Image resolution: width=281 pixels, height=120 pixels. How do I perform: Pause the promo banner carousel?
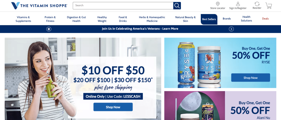[49, 29]
